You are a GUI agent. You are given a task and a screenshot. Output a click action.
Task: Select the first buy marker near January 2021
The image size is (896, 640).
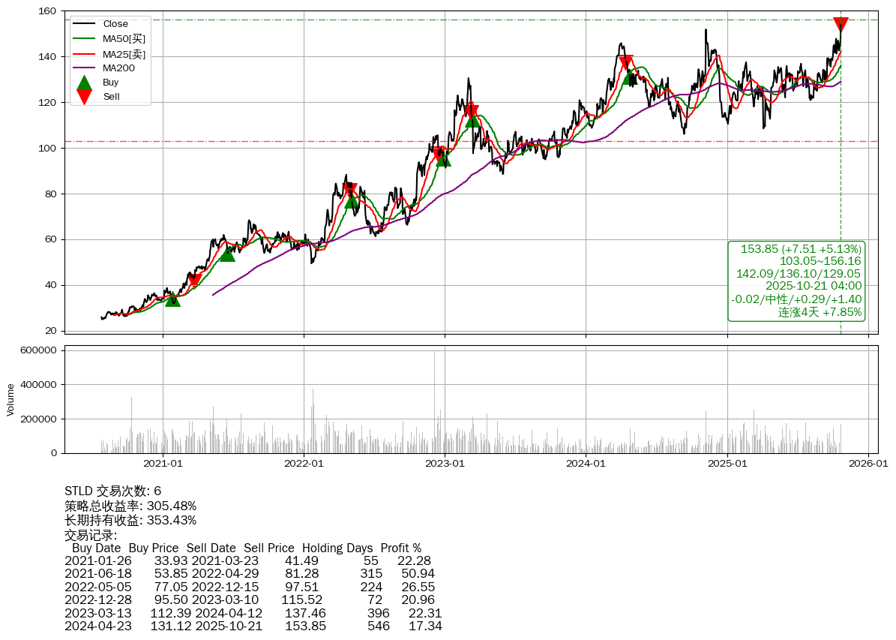[x=172, y=299]
